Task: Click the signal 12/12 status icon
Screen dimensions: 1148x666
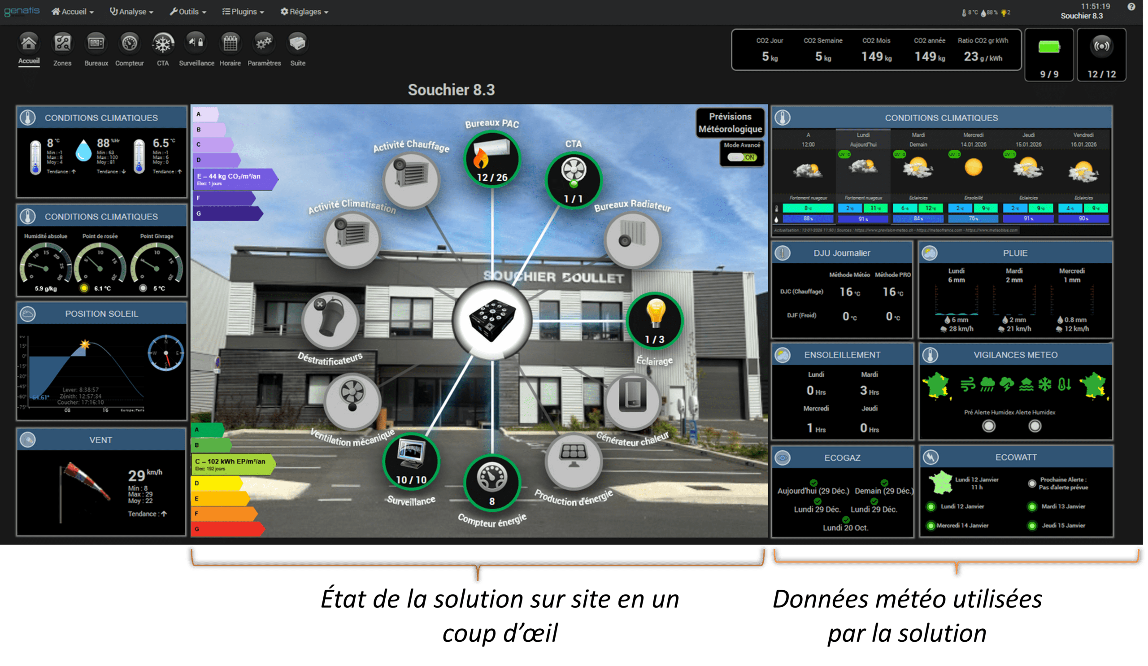Action: tap(1101, 46)
